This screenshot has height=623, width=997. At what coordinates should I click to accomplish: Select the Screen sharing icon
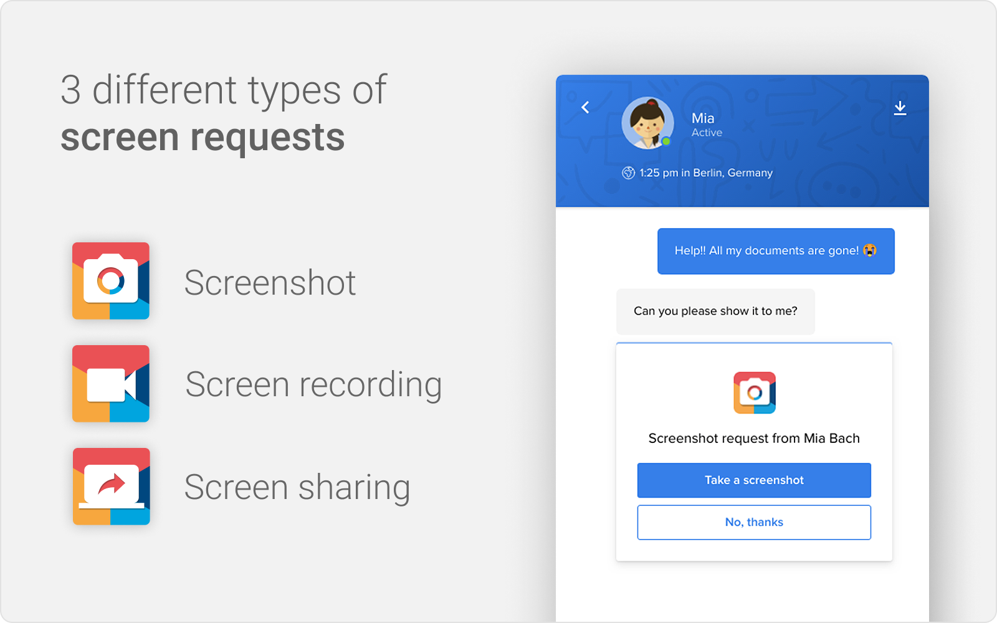[110, 487]
